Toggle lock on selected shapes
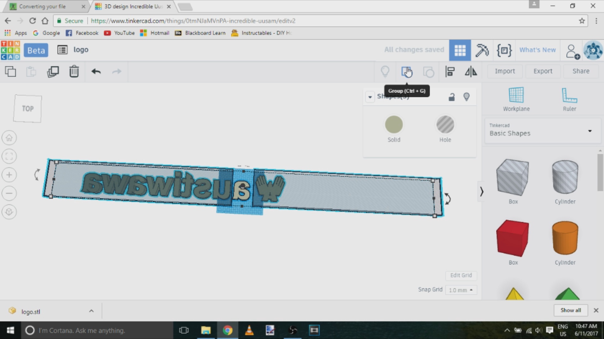This screenshot has width=604, height=339. (x=451, y=97)
